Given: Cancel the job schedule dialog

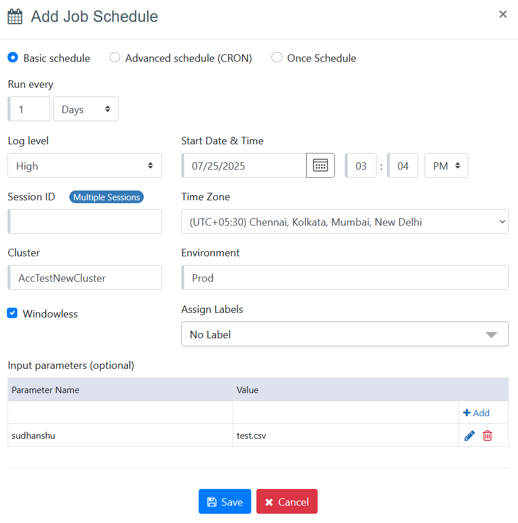Looking at the screenshot, I should click(287, 502).
